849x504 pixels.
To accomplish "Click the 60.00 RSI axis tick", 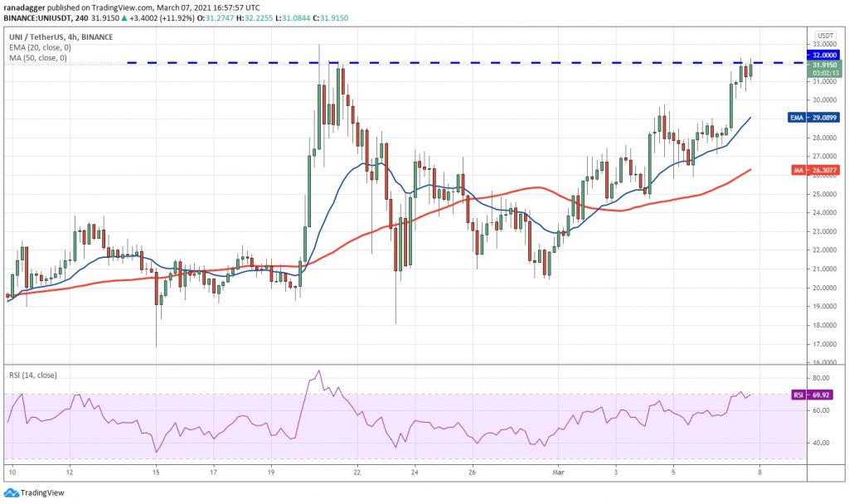I will coord(821,410).
